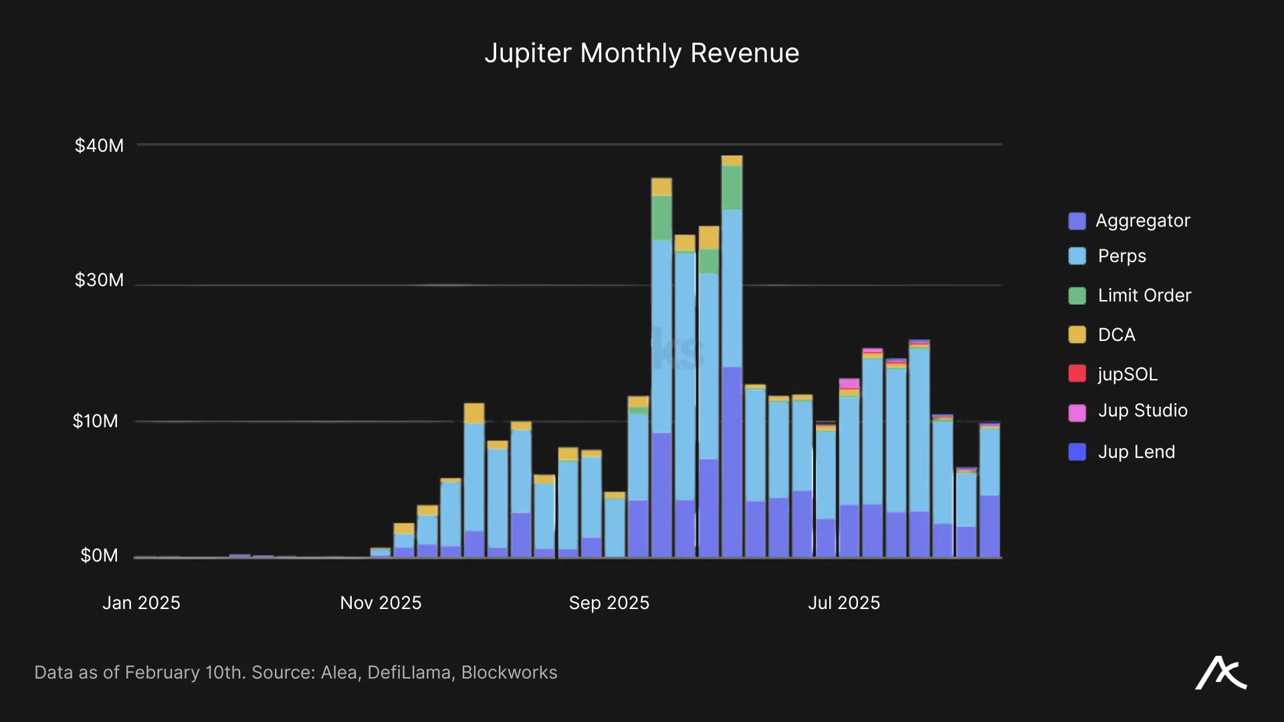Image resolution: width=1284 pixels, height=722 pixels.
Task: Click the red jupSOL legend swatch
Action: [1077, 374]
